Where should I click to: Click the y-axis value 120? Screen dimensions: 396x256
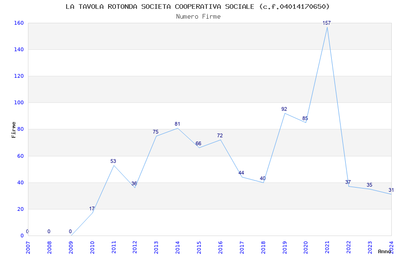(19, 76)
